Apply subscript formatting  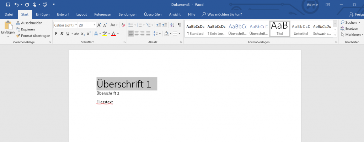pos(83,34)
